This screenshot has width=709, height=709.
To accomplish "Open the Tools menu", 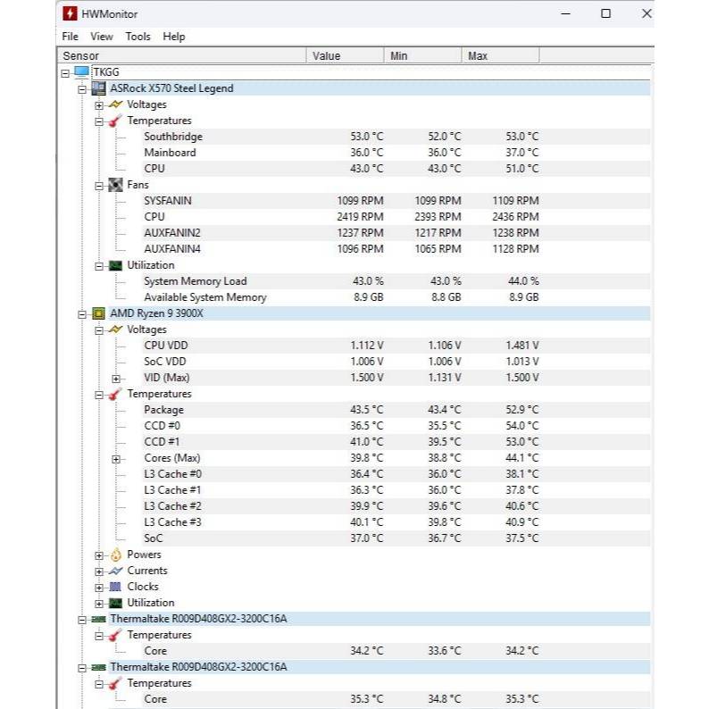I will pyautogui.click(x=138, y=37).
